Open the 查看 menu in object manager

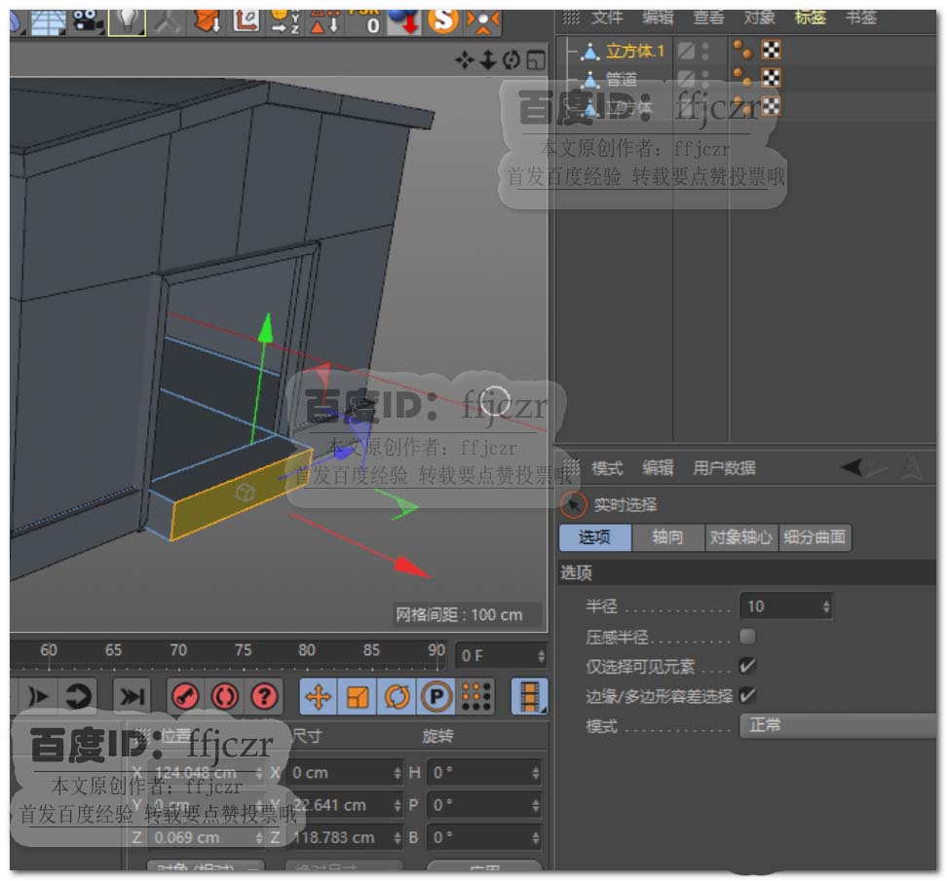click(x=708, y=18)
